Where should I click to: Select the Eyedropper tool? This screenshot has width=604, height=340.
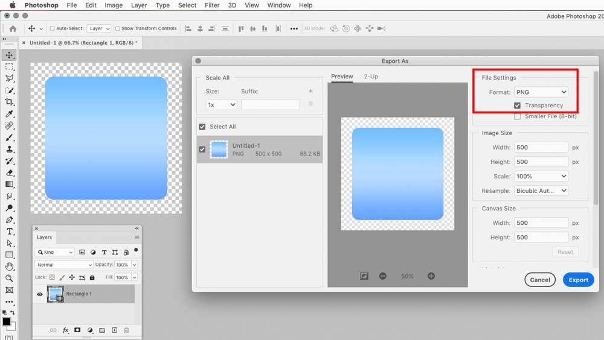point(9,114)
